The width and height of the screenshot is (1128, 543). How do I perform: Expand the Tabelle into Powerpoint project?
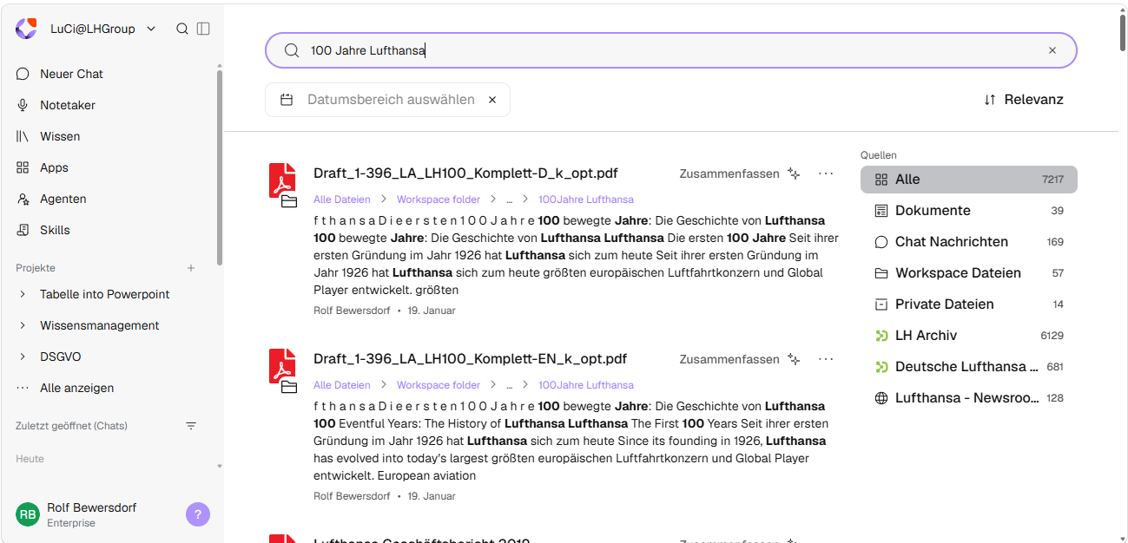[x=23, y=294]
